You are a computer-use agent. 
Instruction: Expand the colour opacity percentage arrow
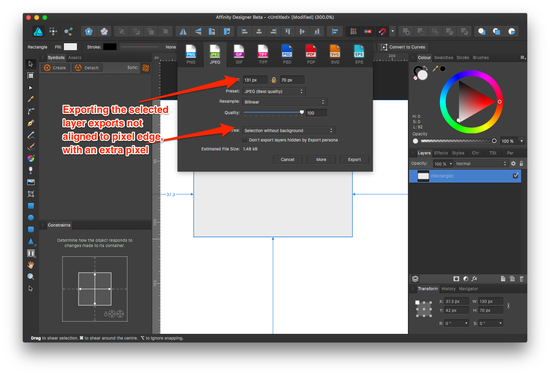[522, 141]
